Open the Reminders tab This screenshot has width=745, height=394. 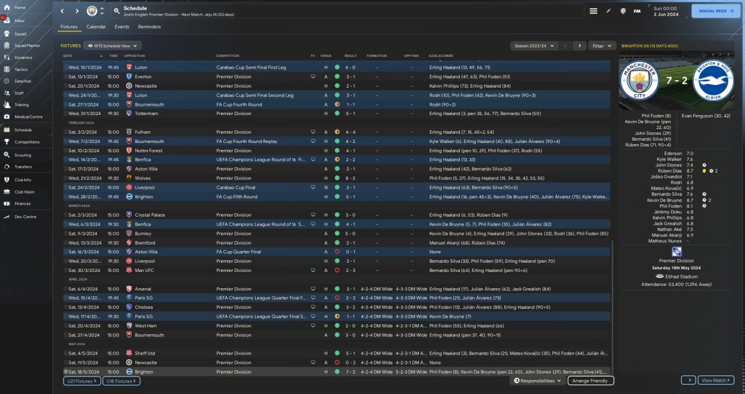[149, 27]
